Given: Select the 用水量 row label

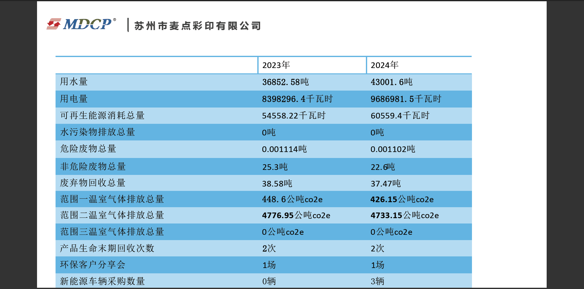Looking at the screenshot, I should coord(74,81).
